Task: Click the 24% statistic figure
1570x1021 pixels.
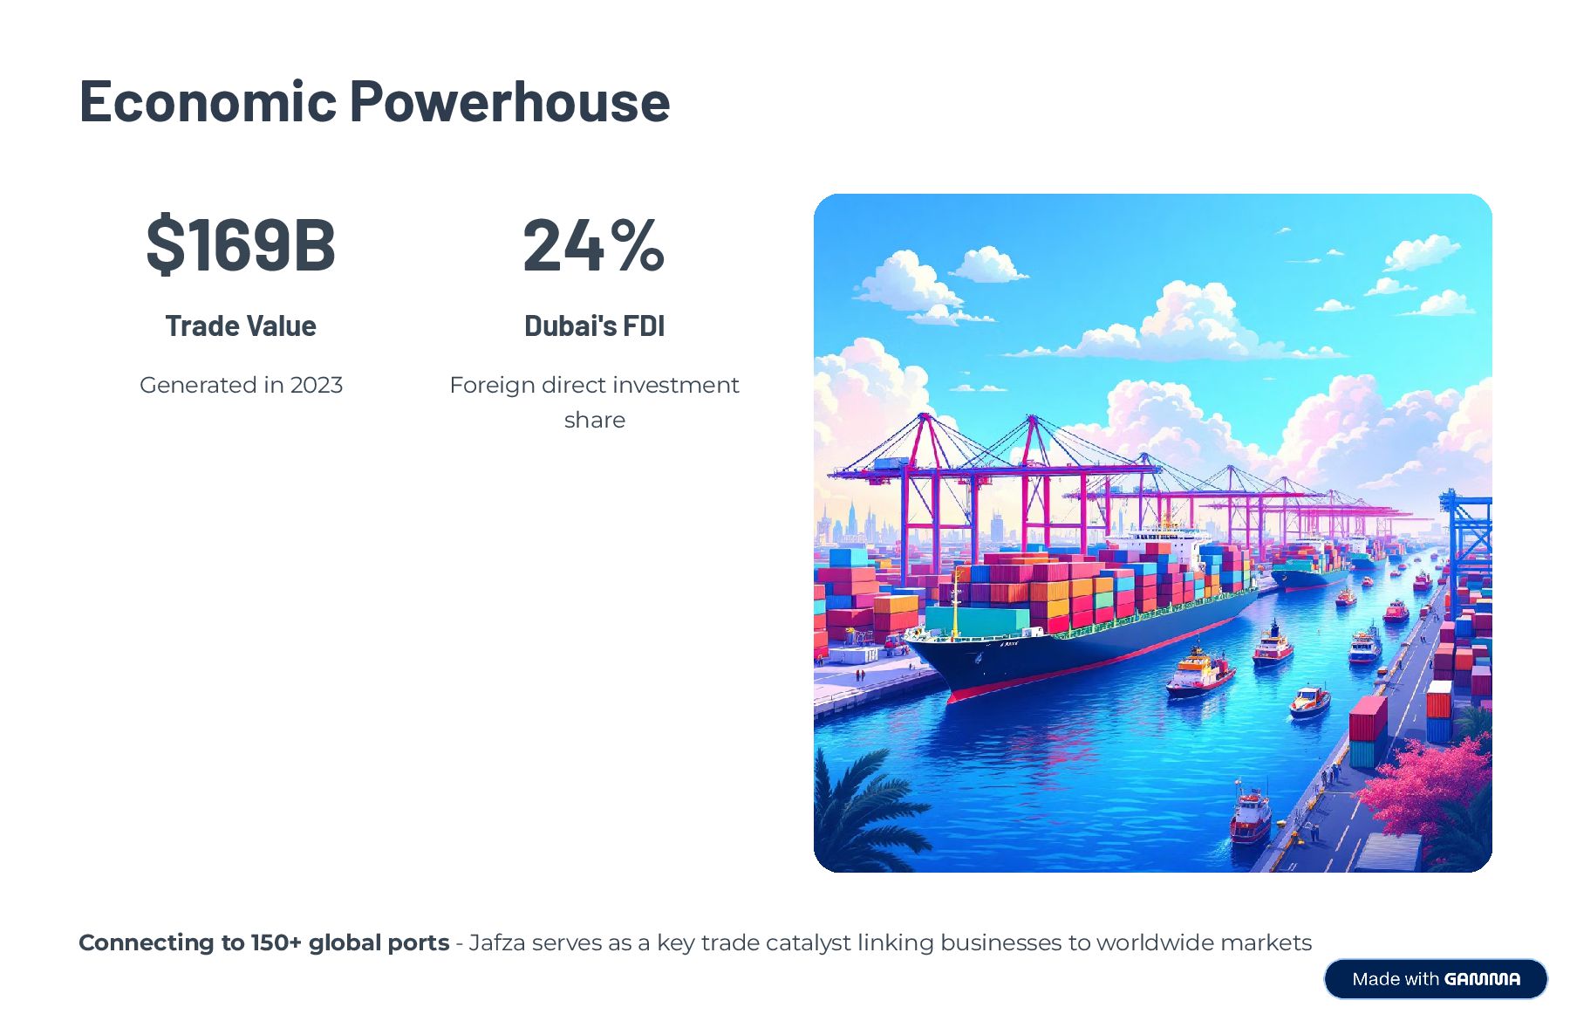Action: pos(594,244)
